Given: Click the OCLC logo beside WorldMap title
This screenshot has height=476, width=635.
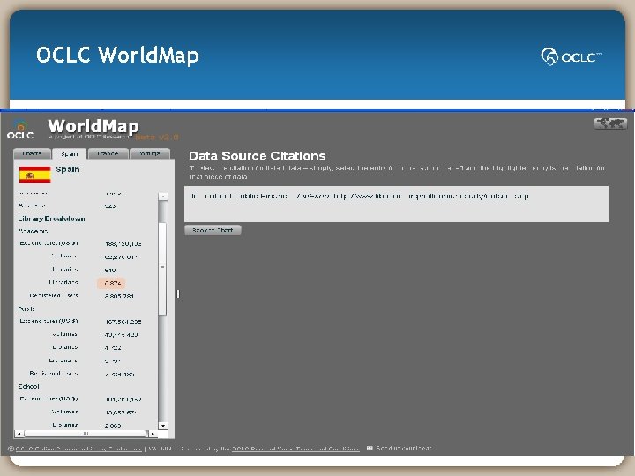Looking at the screenshot, I should [20, 130].
